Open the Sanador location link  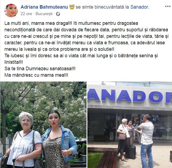point(139,7)
